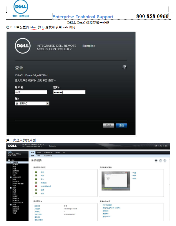The width and height of the screenshot is (176, 226).
Task: Click the Dell logo in the login header
Action: coord(23,46)
